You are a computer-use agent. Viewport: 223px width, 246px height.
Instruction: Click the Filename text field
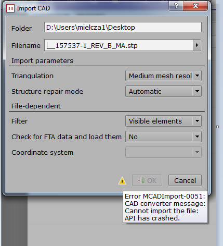(x=119, y=45)
